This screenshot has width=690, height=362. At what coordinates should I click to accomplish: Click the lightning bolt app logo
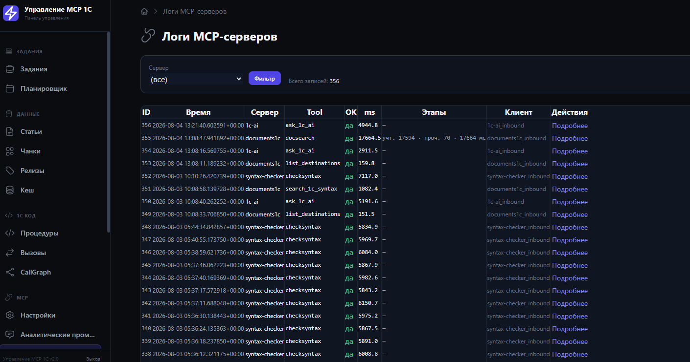11,13
